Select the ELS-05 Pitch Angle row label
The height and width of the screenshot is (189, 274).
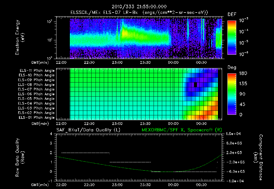point(36,99)
